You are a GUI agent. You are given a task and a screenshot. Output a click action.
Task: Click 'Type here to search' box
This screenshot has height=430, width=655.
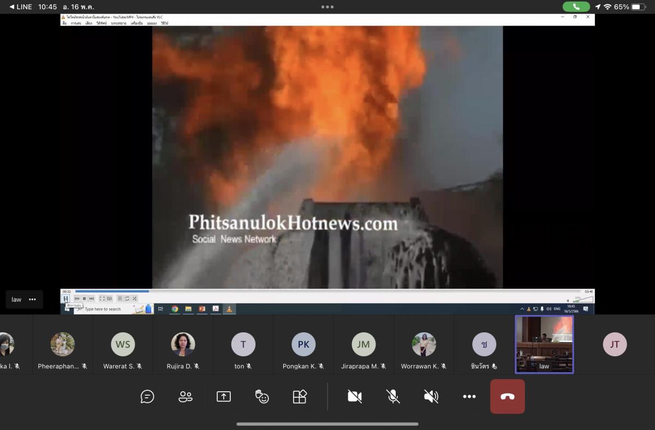pyautogui.click(x=113, y=309)
